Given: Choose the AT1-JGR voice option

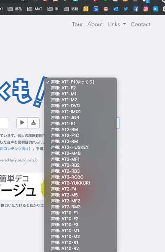Looking at the screenshot, I should coord(80,118).
